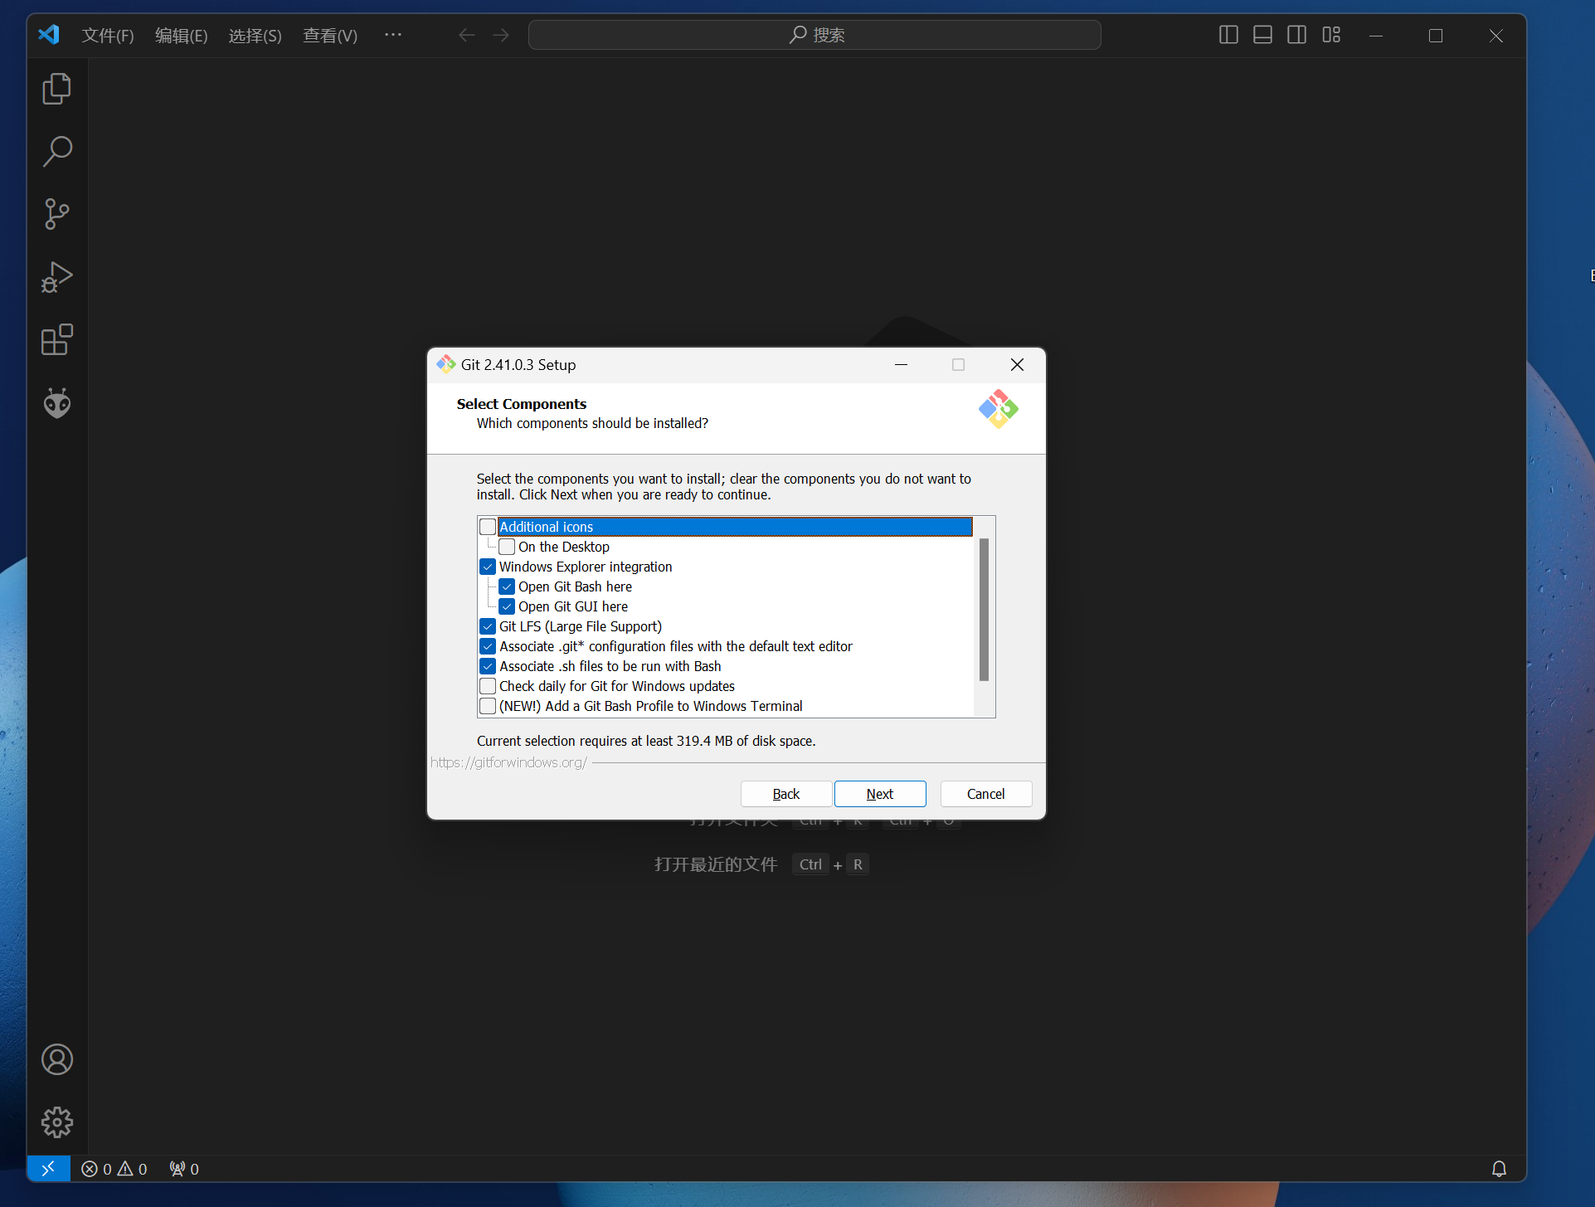Open the Manage gear menu
Screen dimensions: 1595x1207
coord(57,1122)
